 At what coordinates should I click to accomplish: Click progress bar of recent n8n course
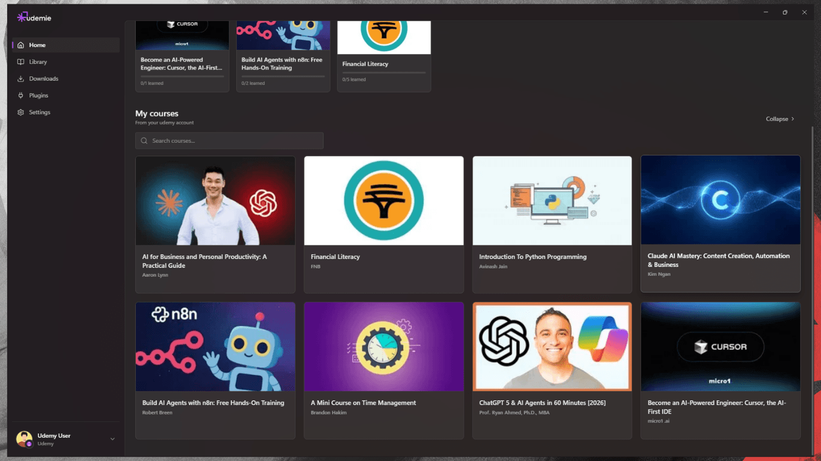tap(283, 76)
